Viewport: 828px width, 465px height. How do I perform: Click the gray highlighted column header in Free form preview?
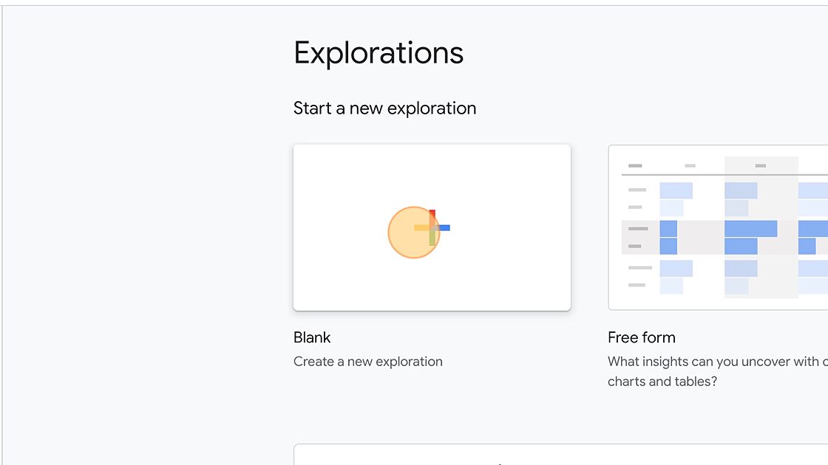point(761,165)
